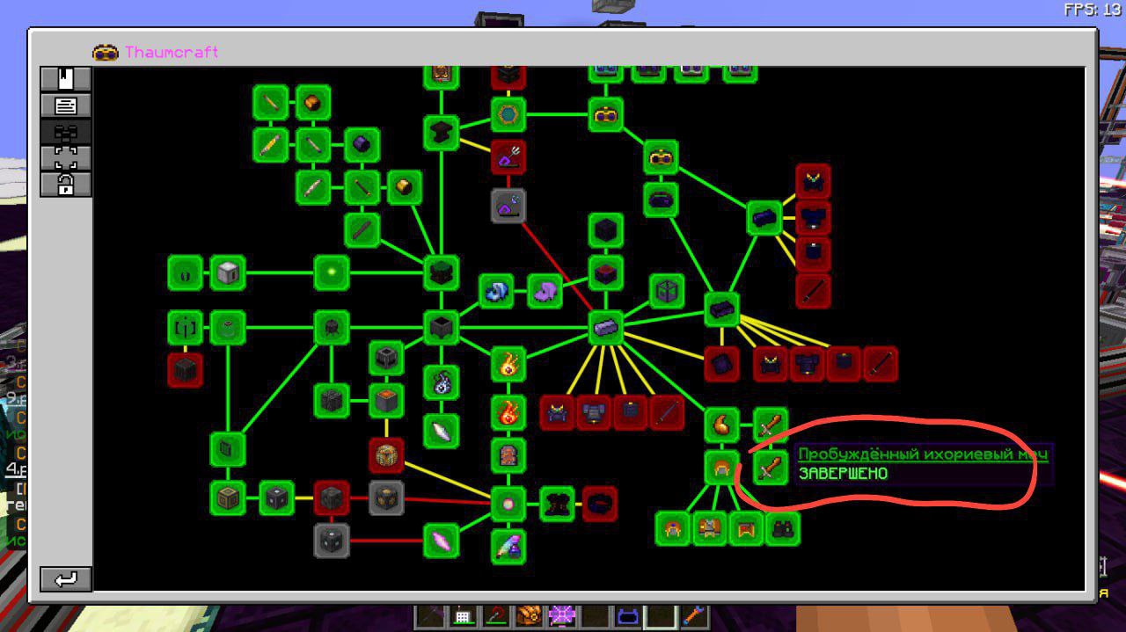Open the glowing green spark node
Image resolution: width=1126 pixels, height=632 pixels.
tap(332, 272)
